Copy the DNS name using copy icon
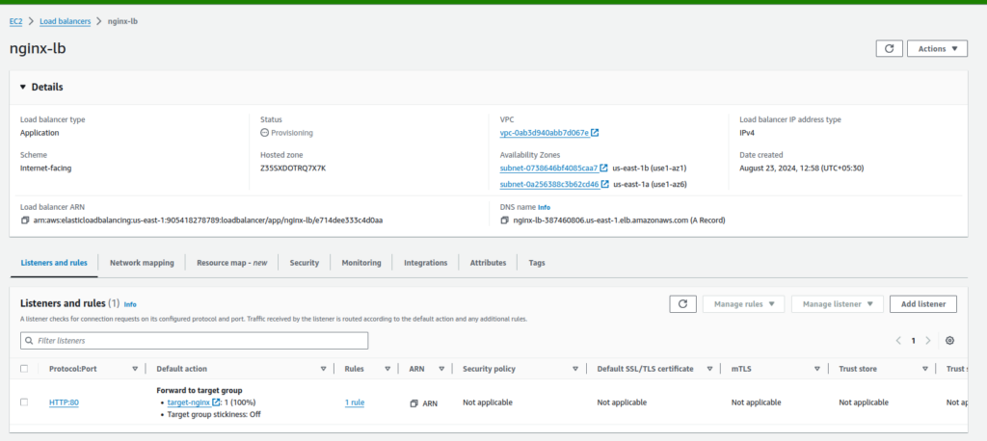987x441 pixels. [x=505, y=220]
